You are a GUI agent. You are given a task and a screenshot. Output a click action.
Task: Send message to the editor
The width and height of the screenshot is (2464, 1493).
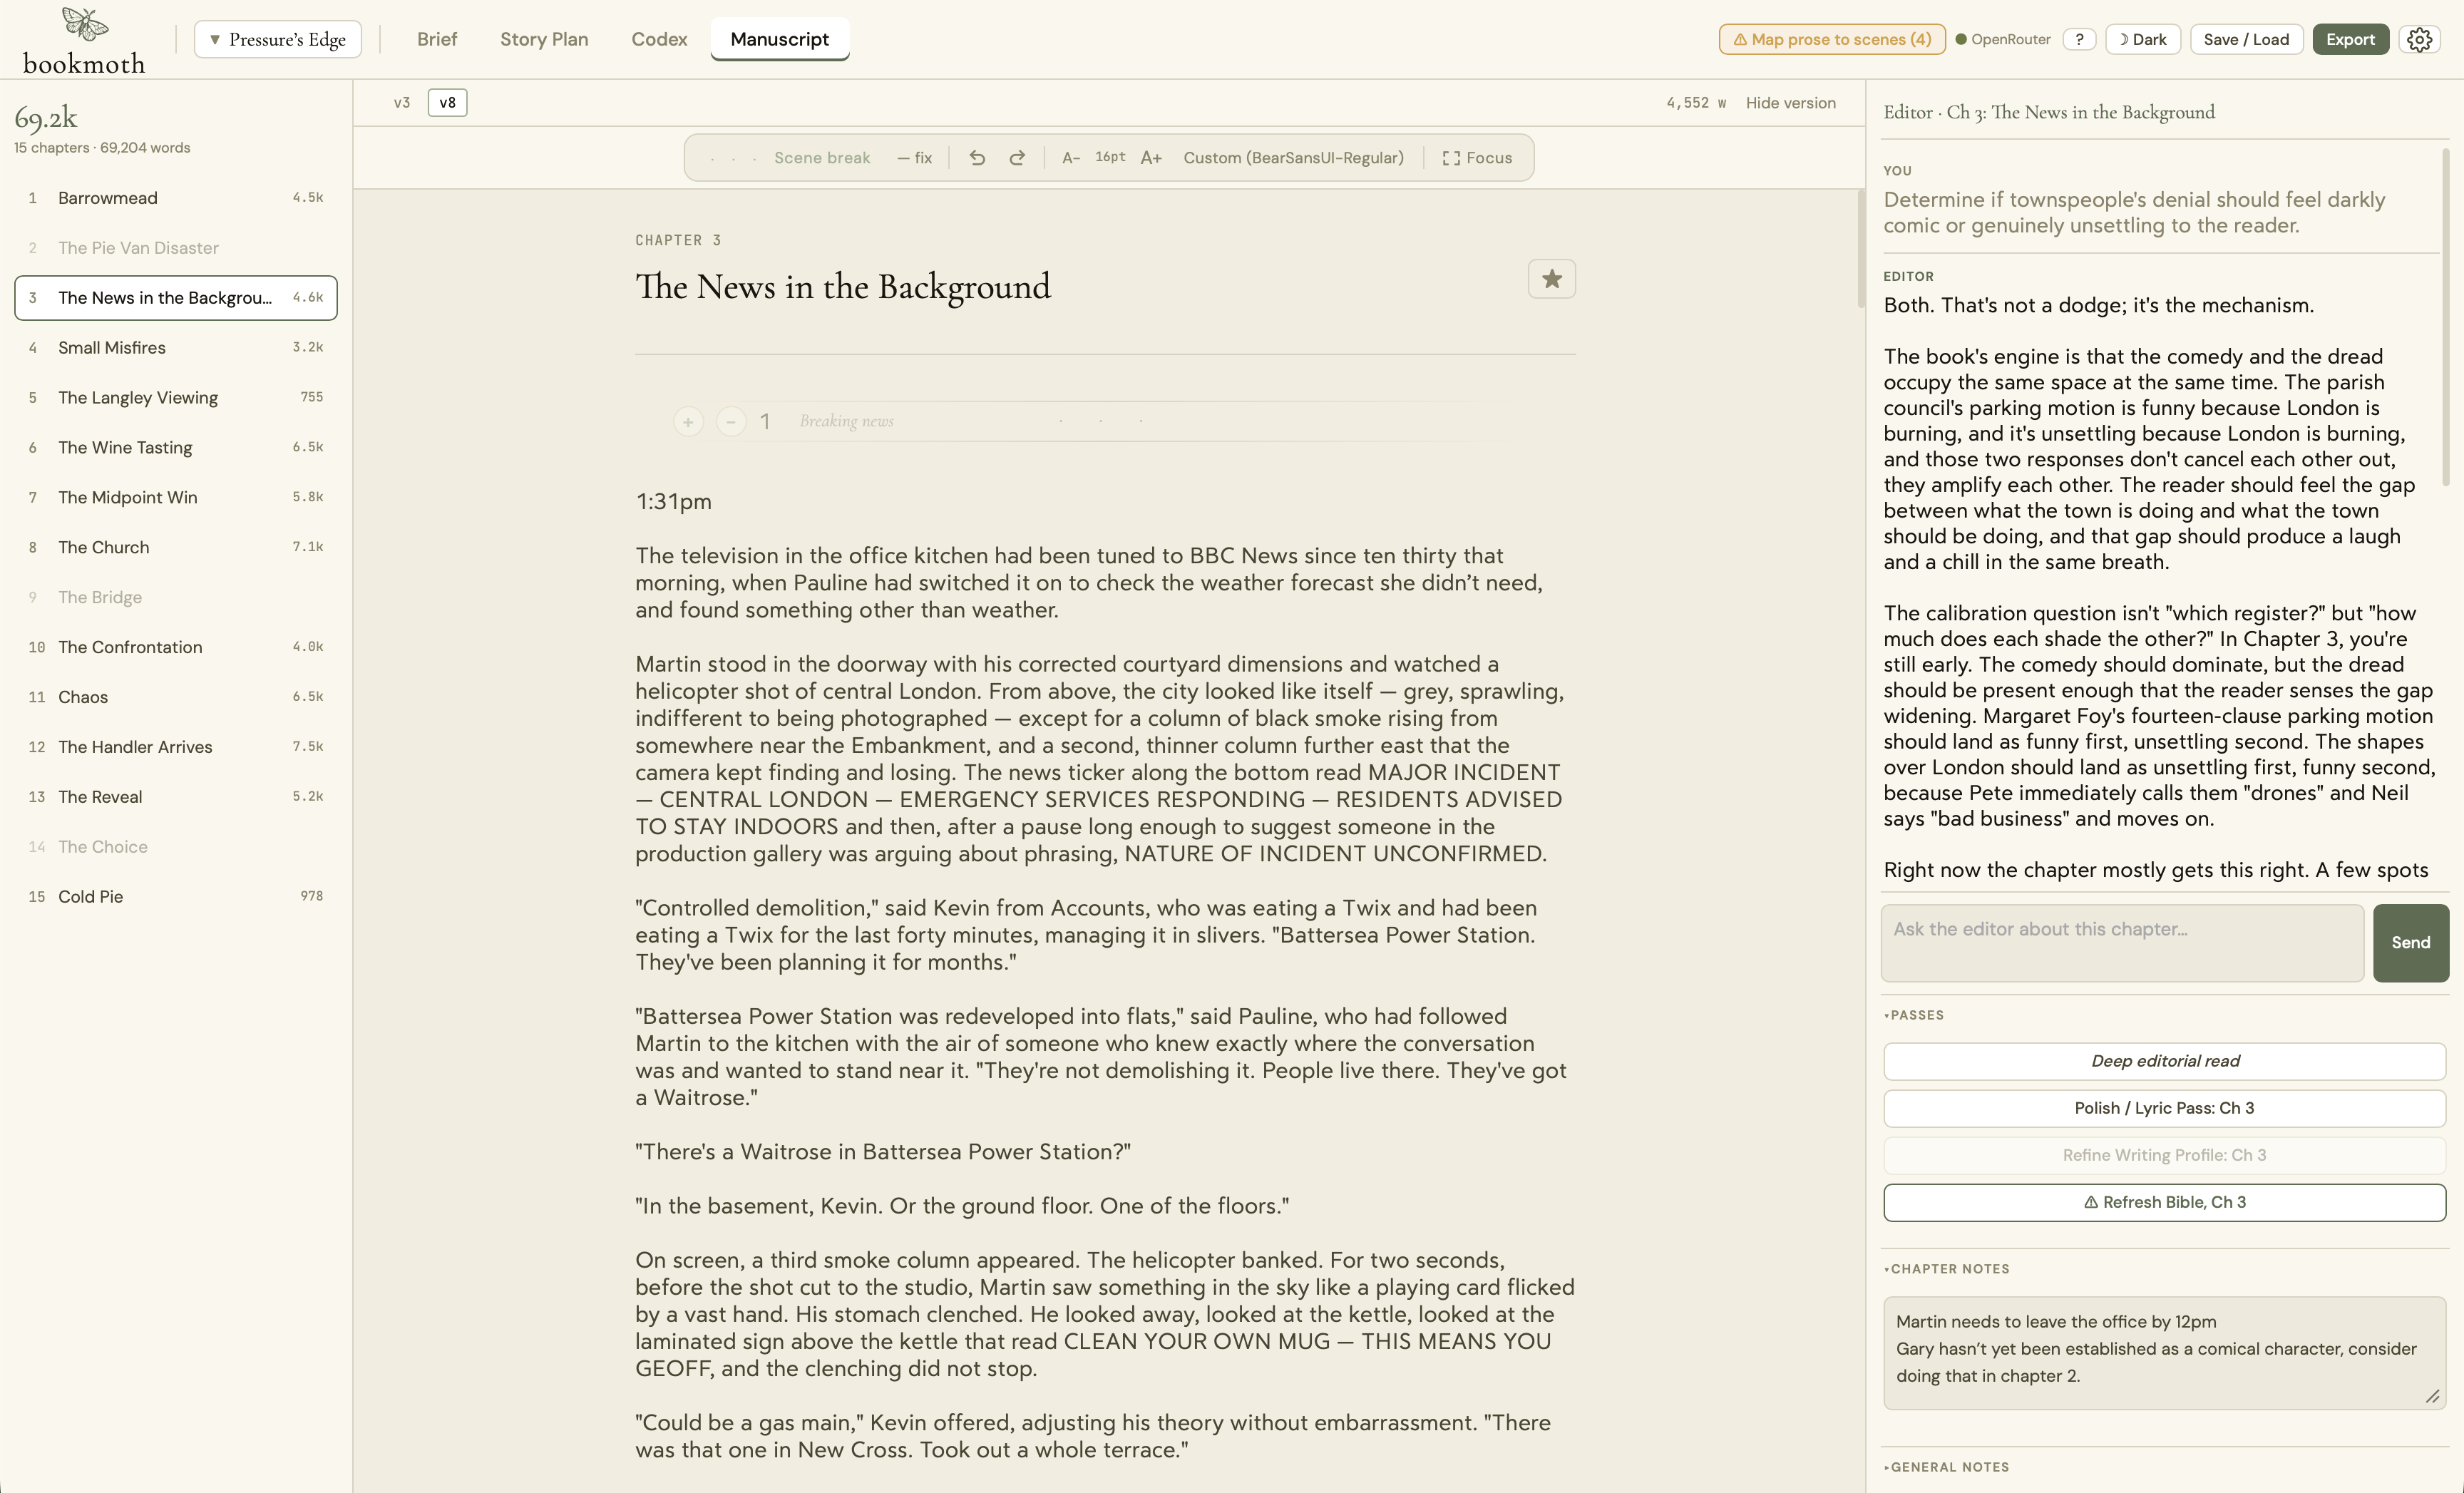[2410, 943]
